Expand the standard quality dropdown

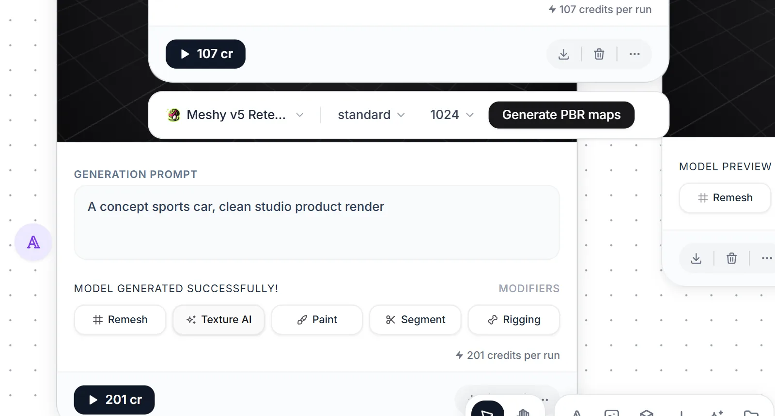371,115
